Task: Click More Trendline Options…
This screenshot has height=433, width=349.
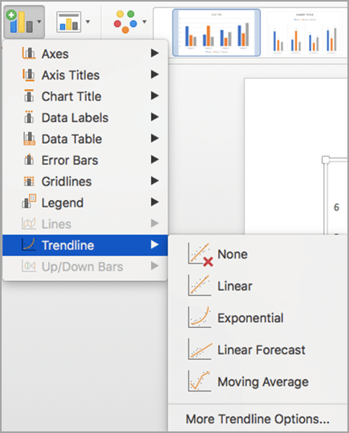Action: pos(258,419)
